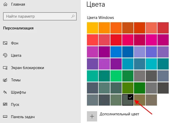Click the Цвета palette icon
Viewport: 170px width, 123px height.
(5, 55)
